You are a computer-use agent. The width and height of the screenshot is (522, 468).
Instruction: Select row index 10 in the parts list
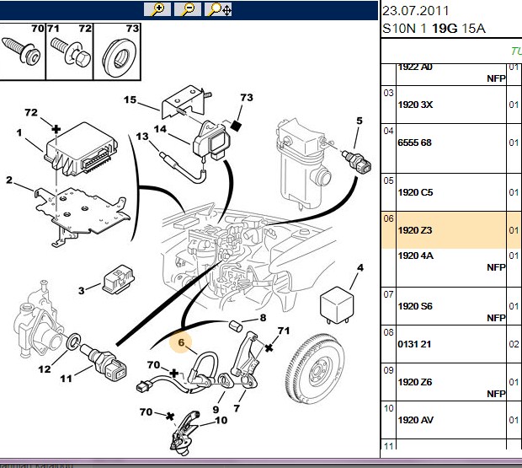(388, 408)
